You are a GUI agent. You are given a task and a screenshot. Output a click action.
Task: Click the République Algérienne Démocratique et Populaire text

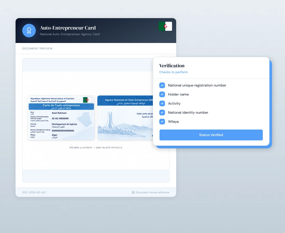click(x=52, y=99)
